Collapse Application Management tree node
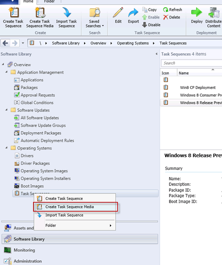Image resolution: width=222 pixels, height=265 pixels. [x=6, y=72]
